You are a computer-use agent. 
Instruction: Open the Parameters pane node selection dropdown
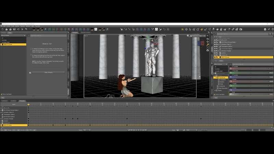pos(221,64)
